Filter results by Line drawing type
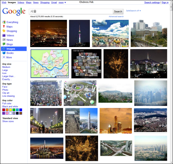This screenshot has width=173, height=164. pyautogui.click(x=8, y=96)
